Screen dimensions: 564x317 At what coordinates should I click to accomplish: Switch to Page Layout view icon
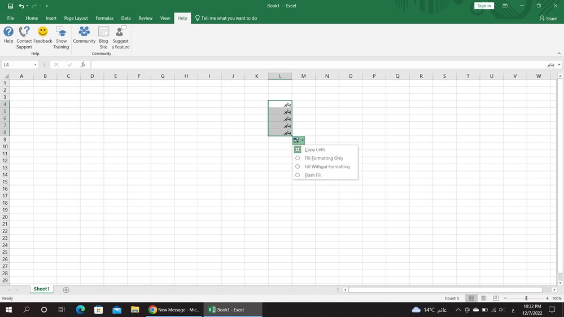pyautogui.click(x=484, y=298)
